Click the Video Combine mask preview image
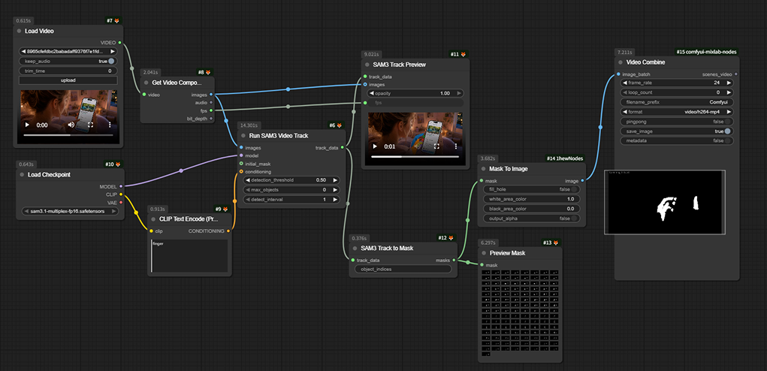This screenshot has width=767, height=371. coord(664,202)
